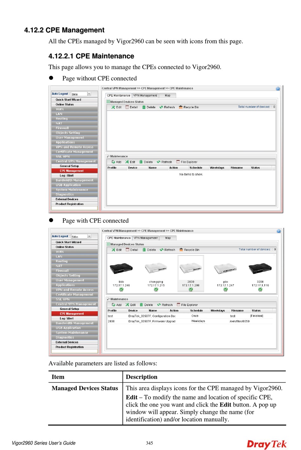Image resolution: width=301 pixels, height=450 pixels.
Task: Click green status check under 3200 device
Action: tap(260, 290)
